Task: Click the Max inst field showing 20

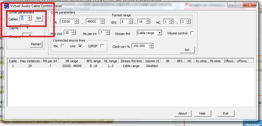Action: tap(68, 33)
